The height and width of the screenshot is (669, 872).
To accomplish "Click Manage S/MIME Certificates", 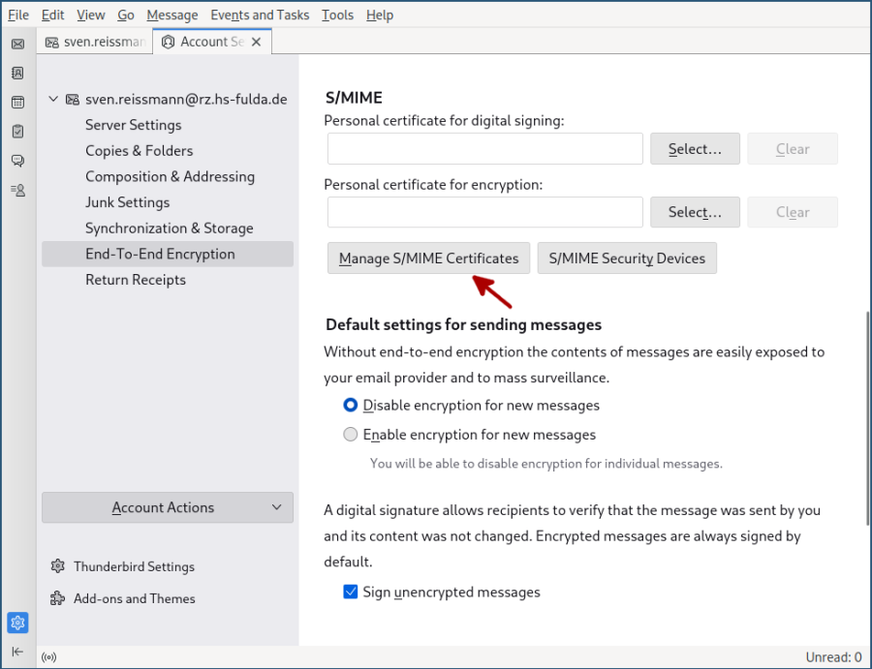I will (428, 258).
